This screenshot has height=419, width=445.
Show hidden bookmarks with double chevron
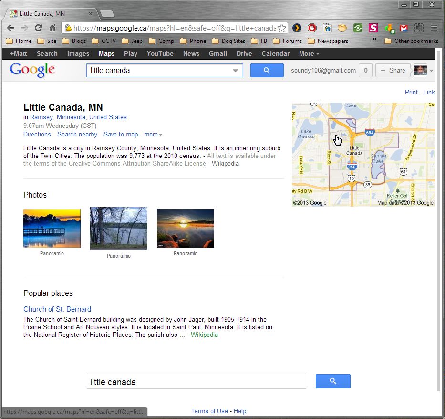pyautogui.click(x=374, y=39)
